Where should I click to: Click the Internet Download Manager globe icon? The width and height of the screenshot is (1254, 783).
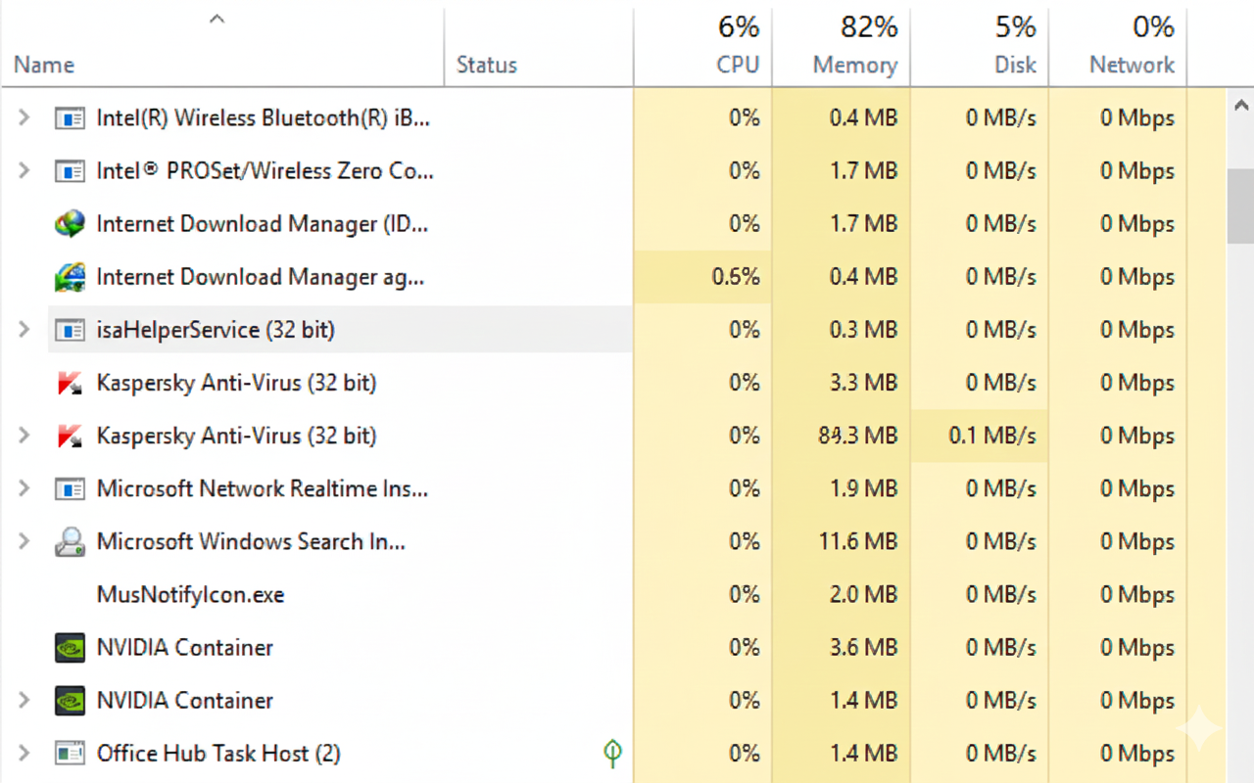70,224
